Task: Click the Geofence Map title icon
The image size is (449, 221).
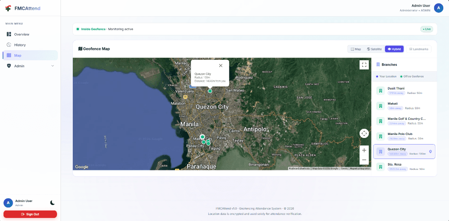Action: [80, 49]
